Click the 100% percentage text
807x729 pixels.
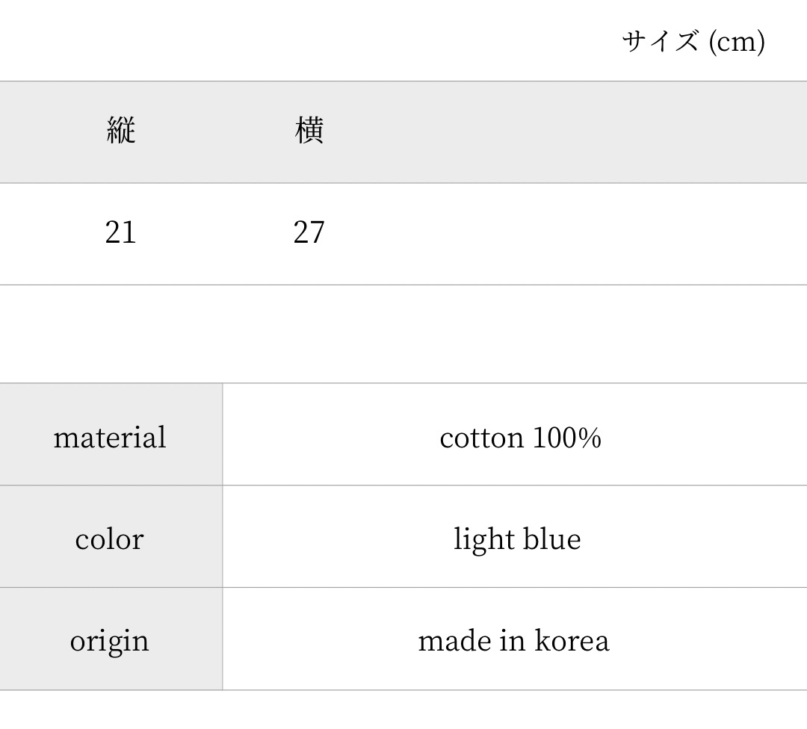click(x=566, y=437)
